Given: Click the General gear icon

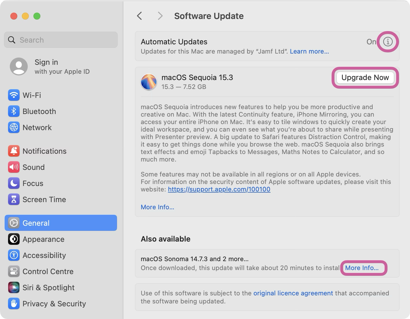Looking at the screenshot, I should (x=14, y=223).
